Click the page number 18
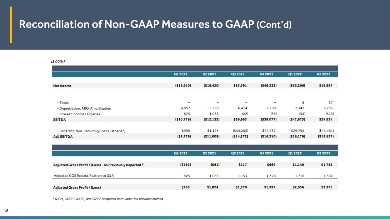 [6, 211]
